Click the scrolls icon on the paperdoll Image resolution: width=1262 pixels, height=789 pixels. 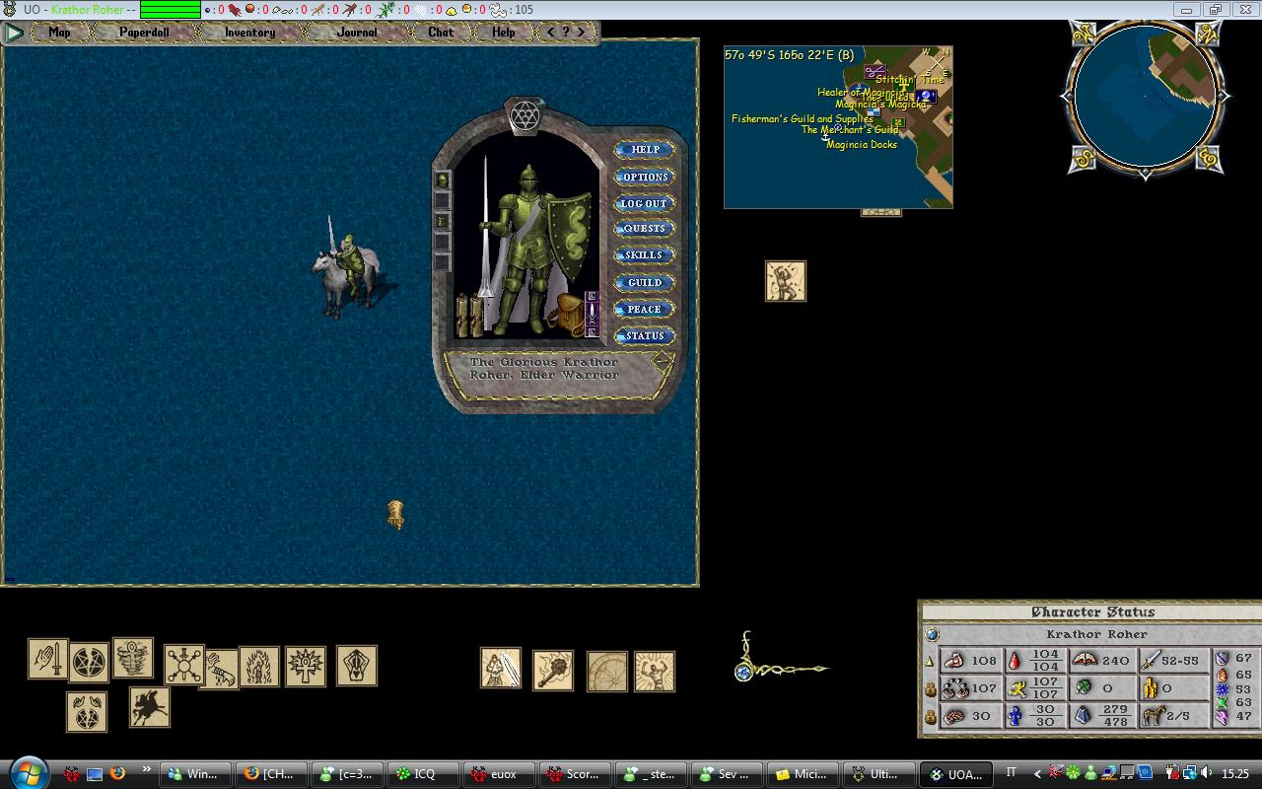coord(468,316)
